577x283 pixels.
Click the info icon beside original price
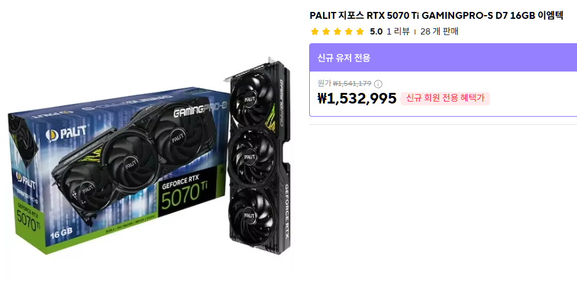click(x=378, y=84)
